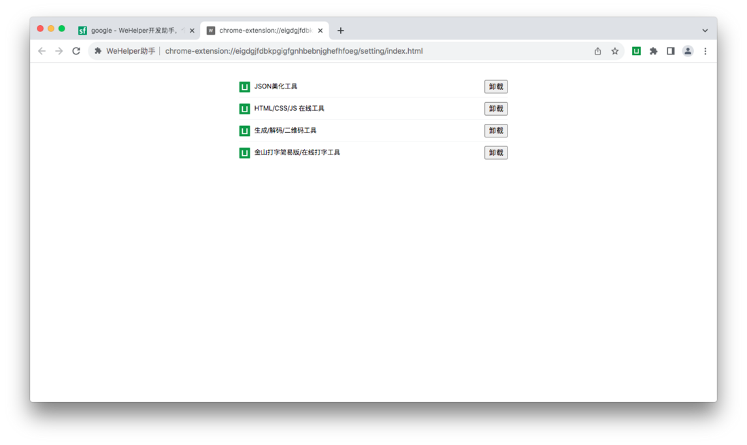
Task: Click 卸载 for 生成/解码/二维码工具
Action: tap(496, 131)
